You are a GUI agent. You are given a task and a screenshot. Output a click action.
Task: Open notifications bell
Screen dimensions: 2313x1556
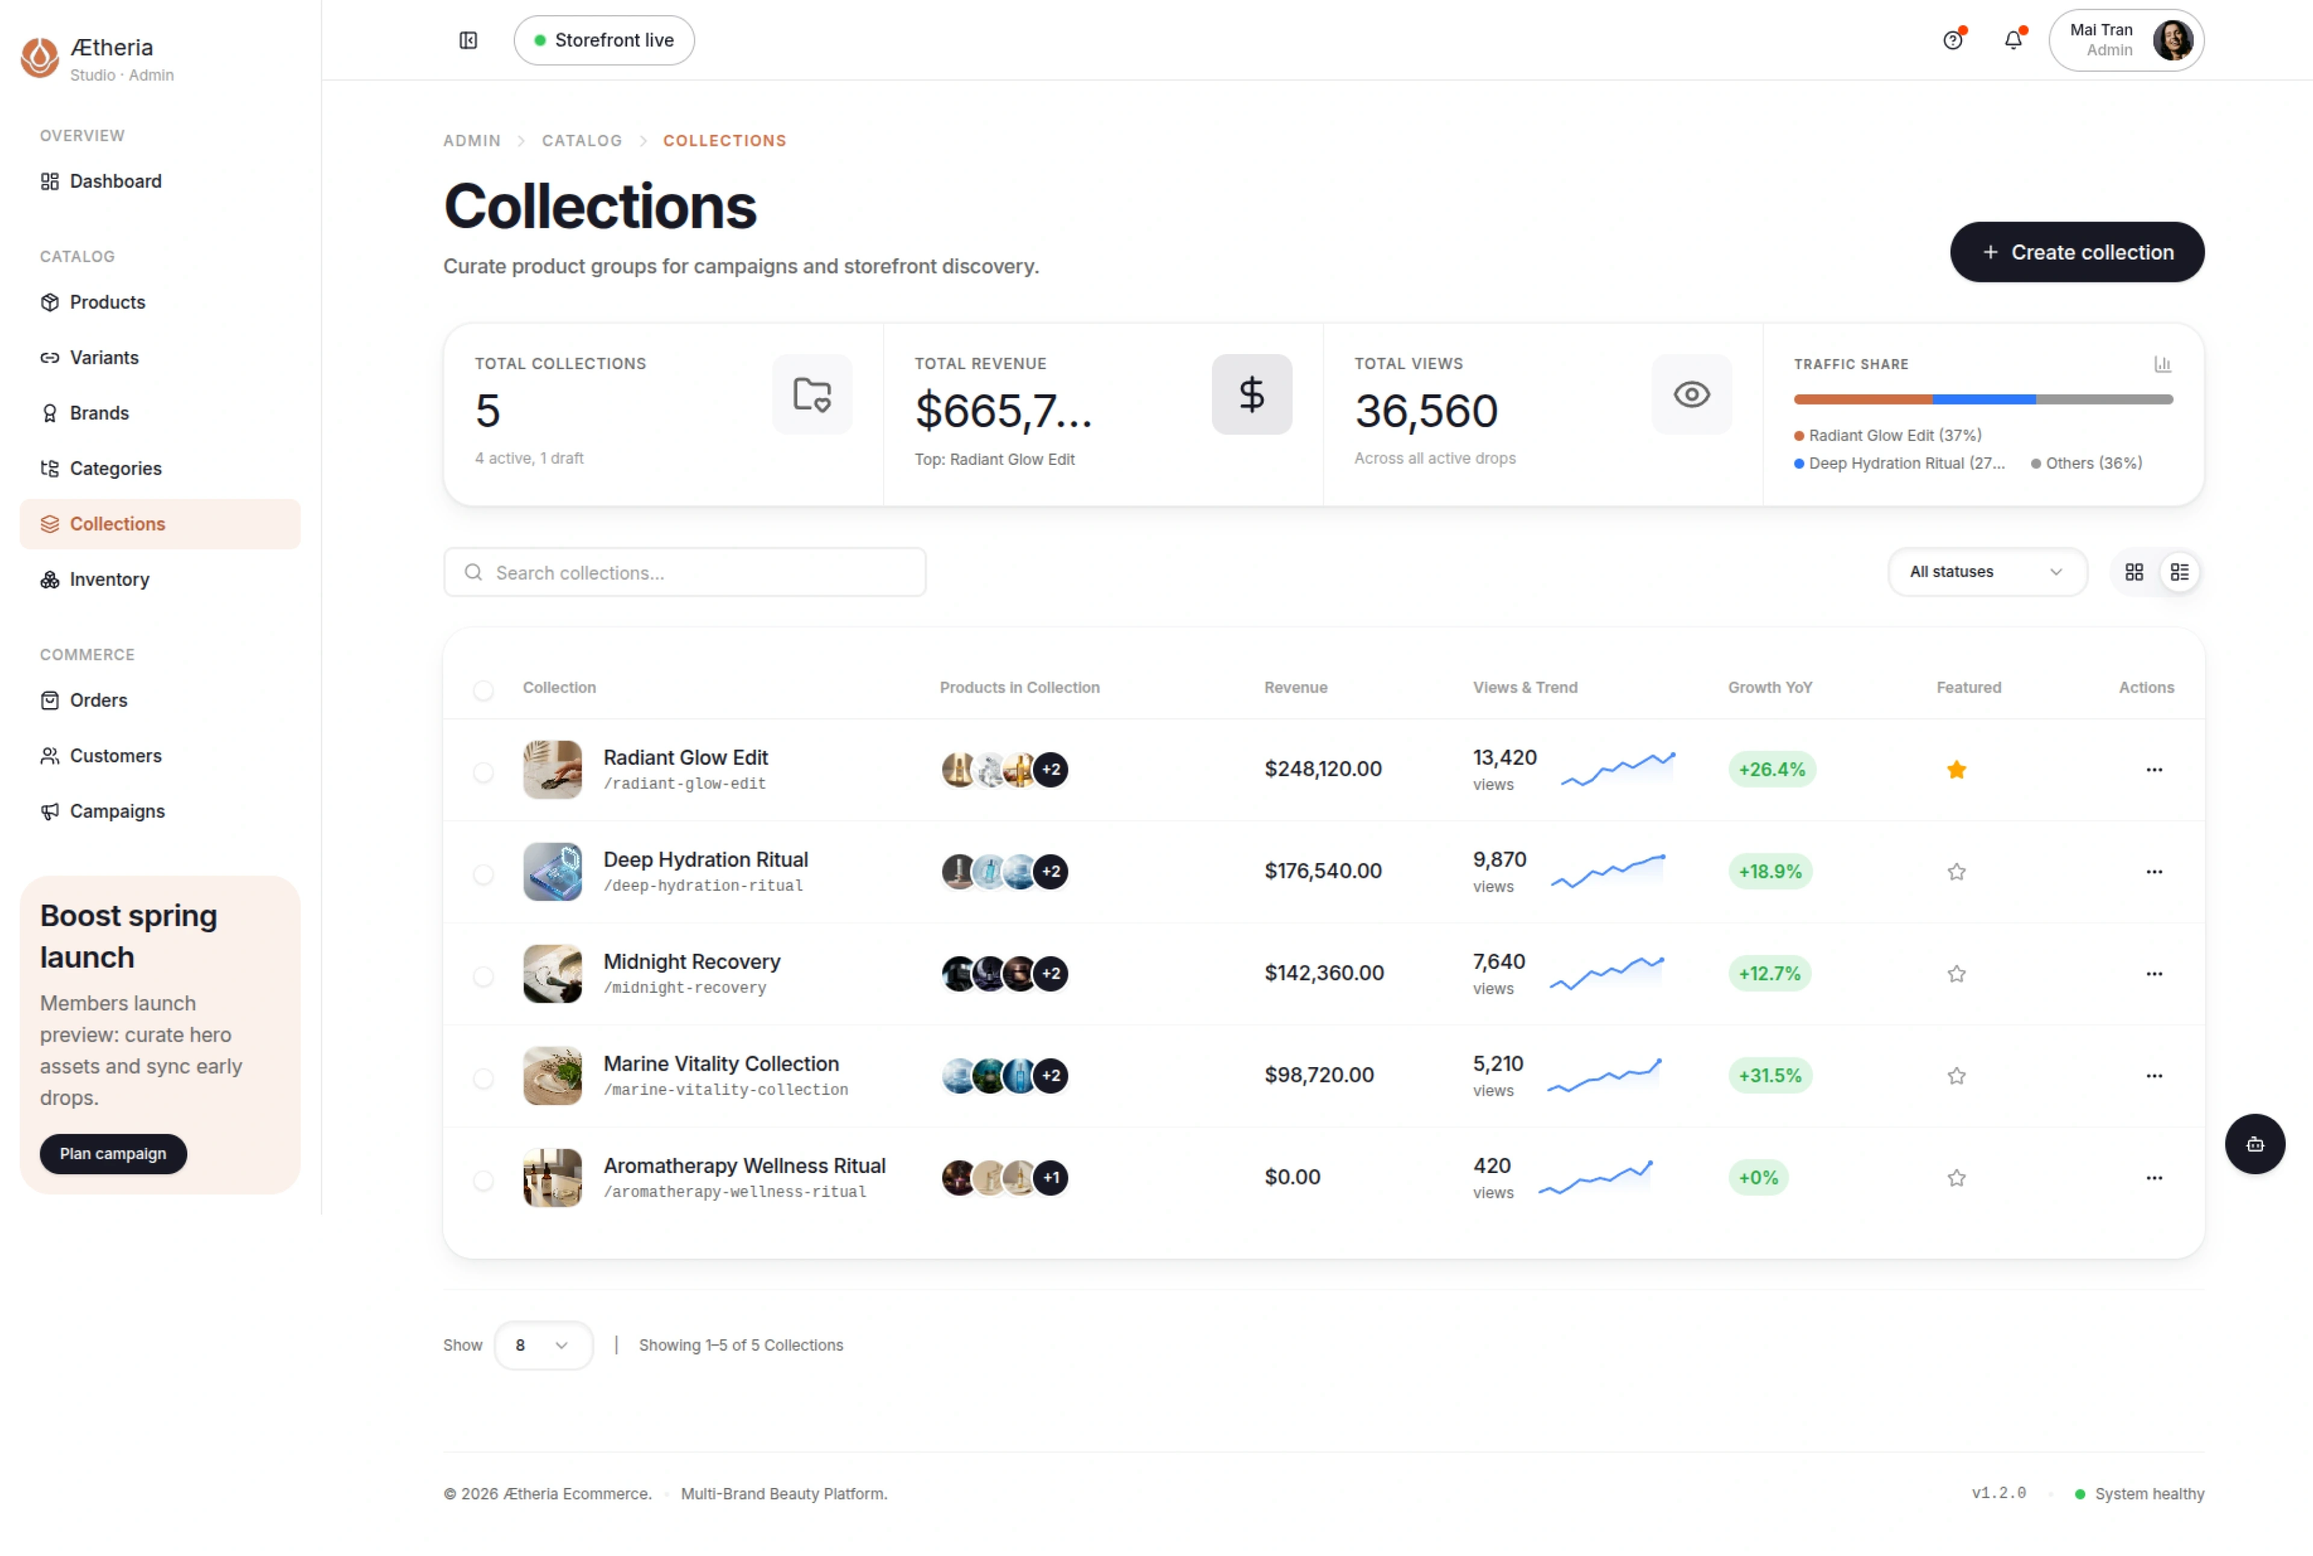[x=2013, y=40]
